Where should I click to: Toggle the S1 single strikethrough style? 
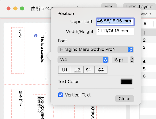tap(89, 70)
